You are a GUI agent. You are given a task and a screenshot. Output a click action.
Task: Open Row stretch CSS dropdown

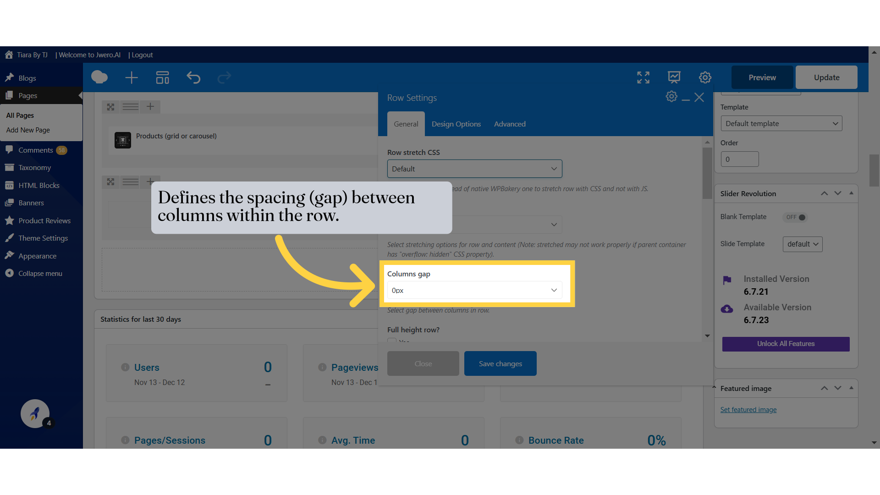(x=474, y=169)
